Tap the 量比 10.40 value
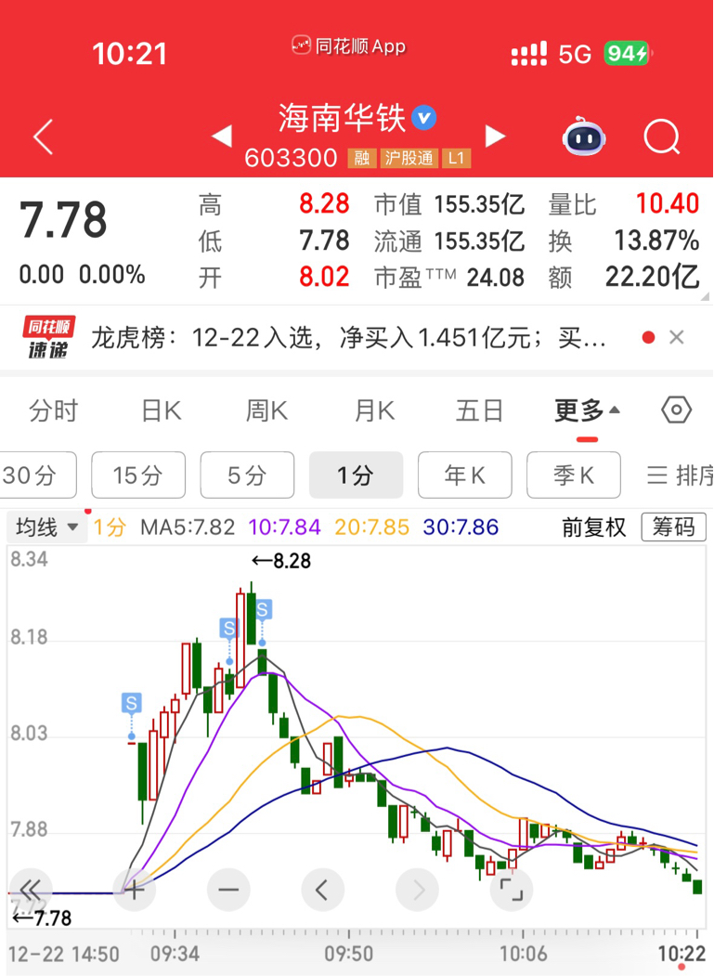Viewport: 714px width, 976px height. [x=668, y=203]
